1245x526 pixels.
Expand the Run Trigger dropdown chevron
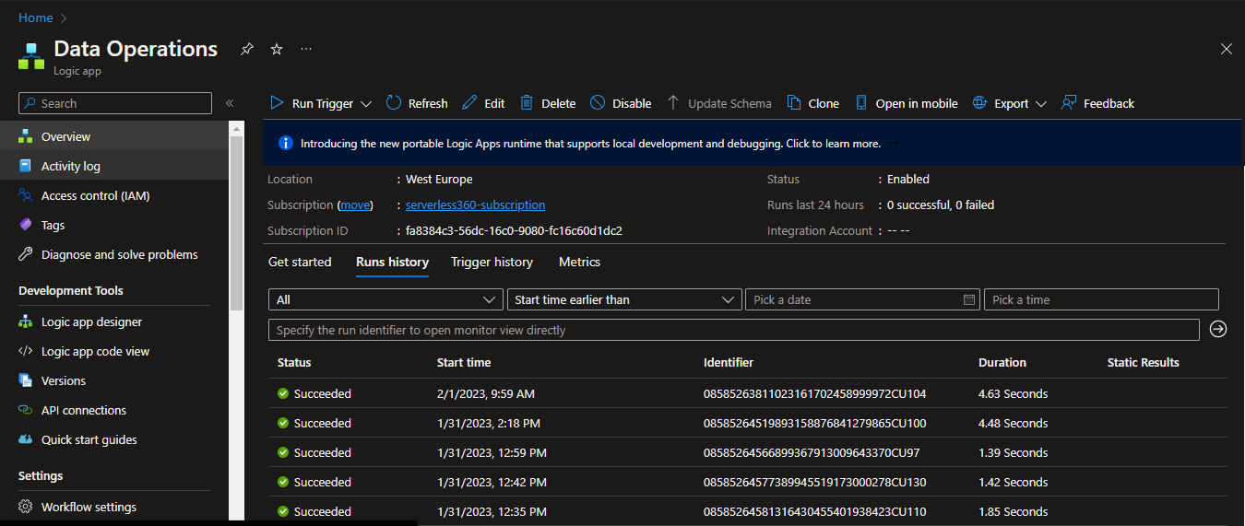[366, 104]
